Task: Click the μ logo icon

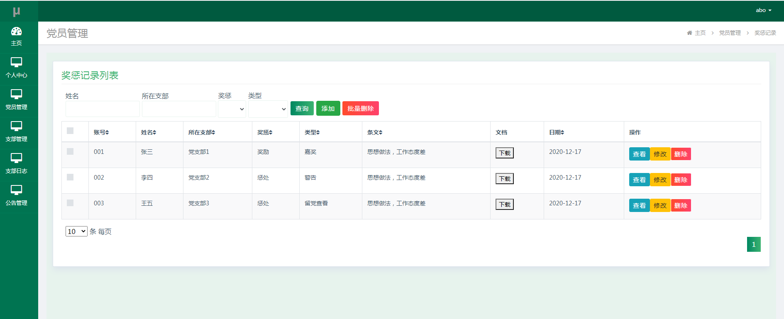Action: click(x=17, y=12)
